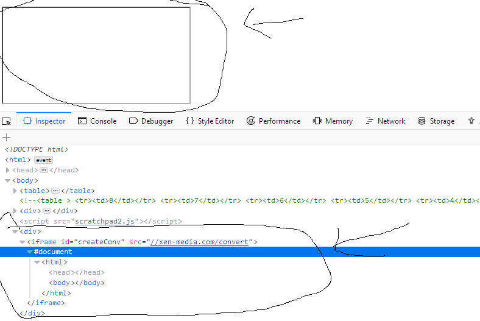Open the Network tab
This screenshot has height=321, width=480.
click(x=386, y=121)
